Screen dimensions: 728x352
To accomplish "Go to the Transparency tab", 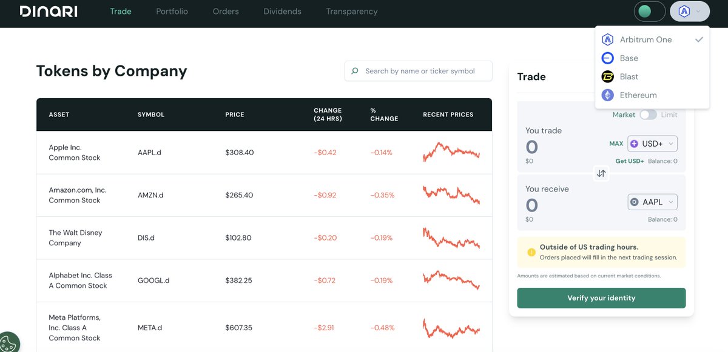I will [352, 12].
